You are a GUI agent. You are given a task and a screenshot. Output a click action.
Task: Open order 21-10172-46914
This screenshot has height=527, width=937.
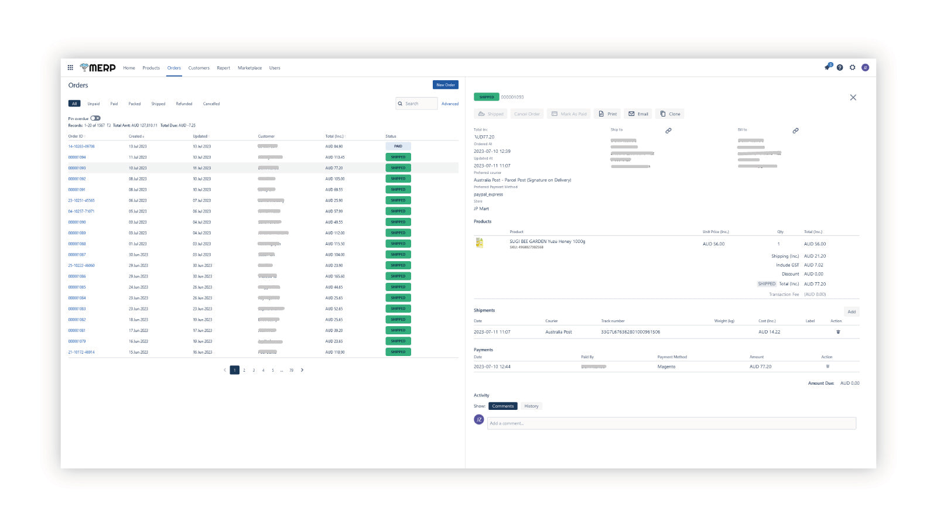click(81, 352)
